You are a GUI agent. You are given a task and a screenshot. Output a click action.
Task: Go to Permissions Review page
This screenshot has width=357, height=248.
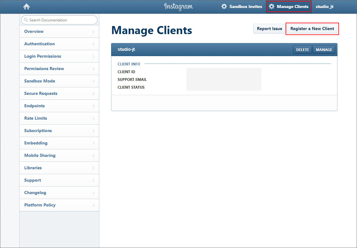coord(44,69)
